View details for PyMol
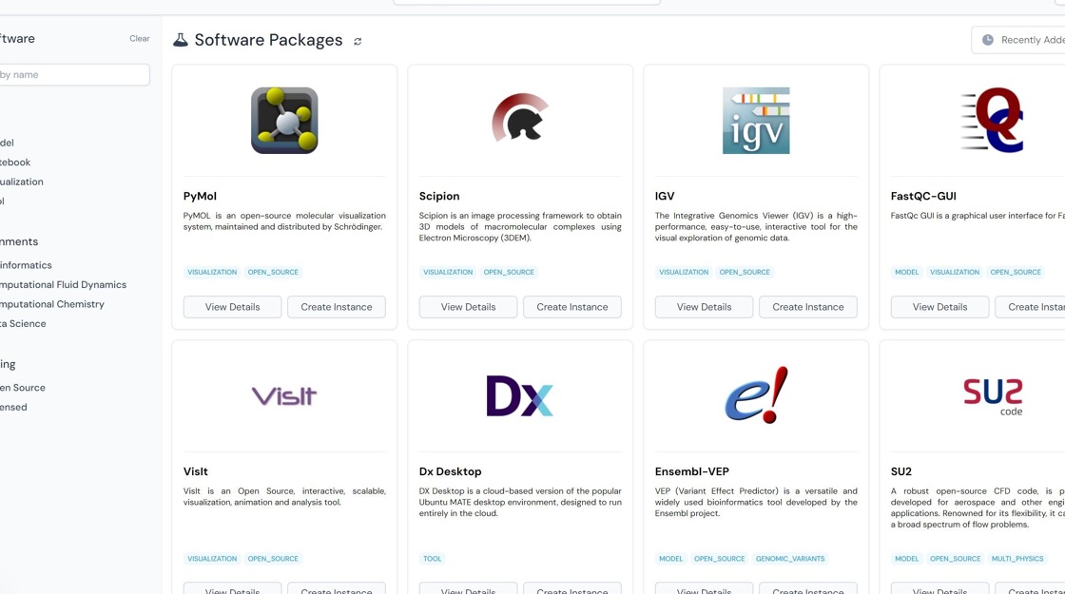 coord(232,307)
